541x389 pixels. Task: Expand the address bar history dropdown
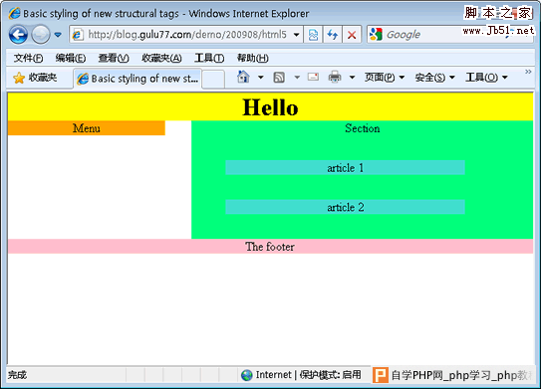tap(296, 35)
